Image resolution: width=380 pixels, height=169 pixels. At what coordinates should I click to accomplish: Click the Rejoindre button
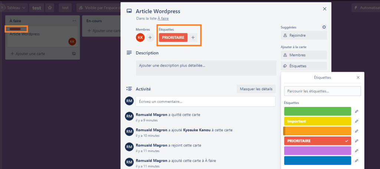304,35
